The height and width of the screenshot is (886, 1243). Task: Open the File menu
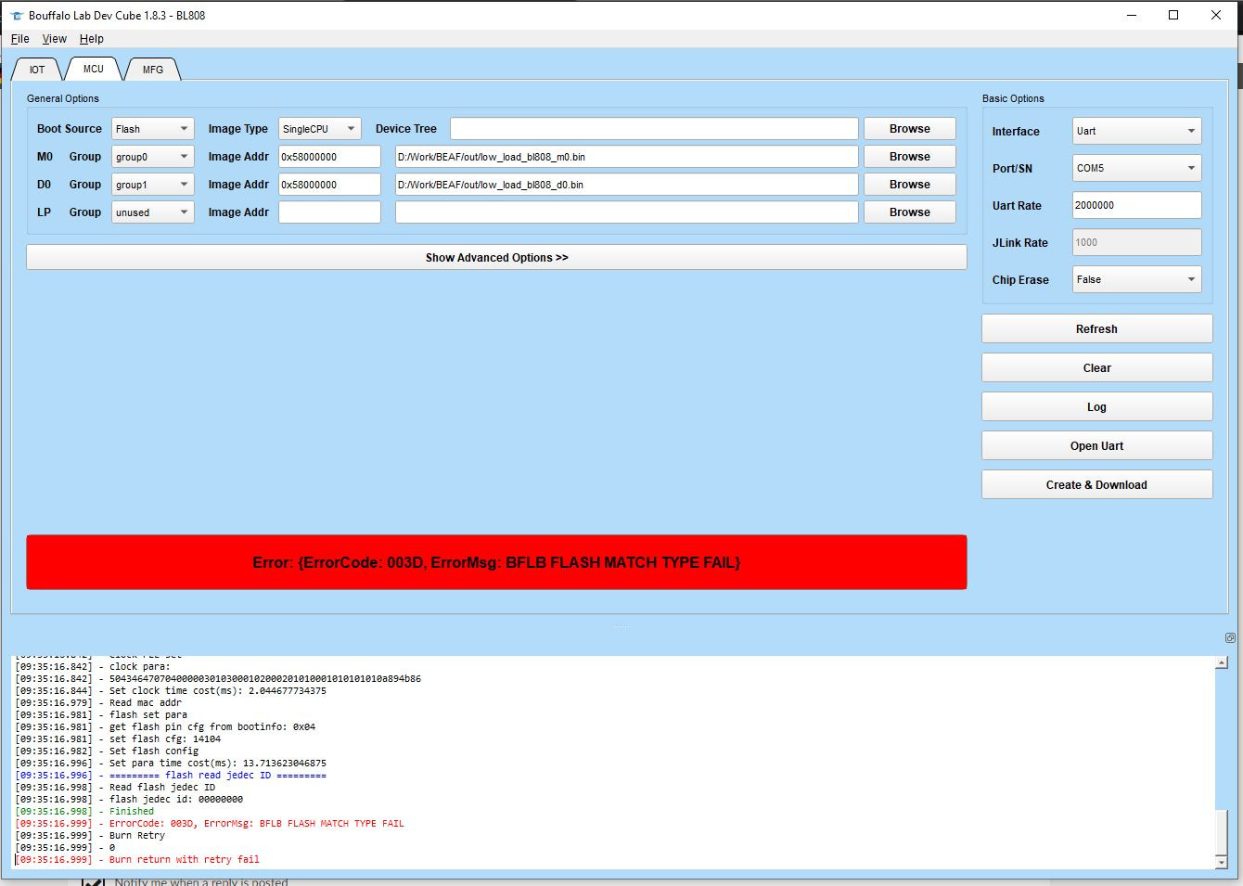click(x=19, y=39)
